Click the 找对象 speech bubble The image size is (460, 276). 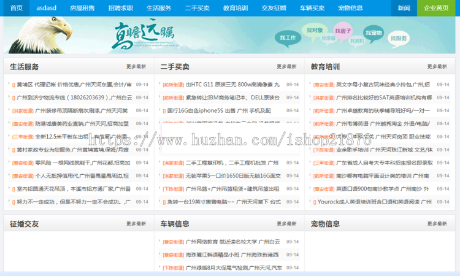[315, 30]
